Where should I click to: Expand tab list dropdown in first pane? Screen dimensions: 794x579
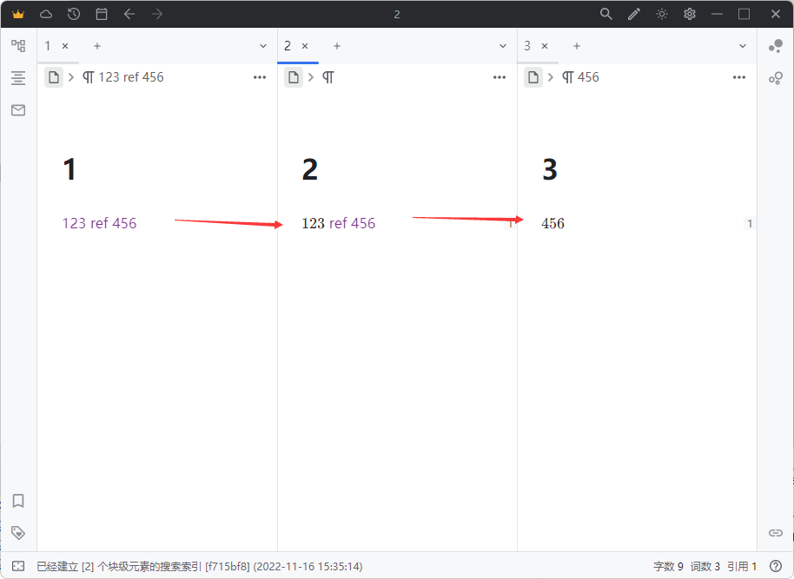point(263,46)
